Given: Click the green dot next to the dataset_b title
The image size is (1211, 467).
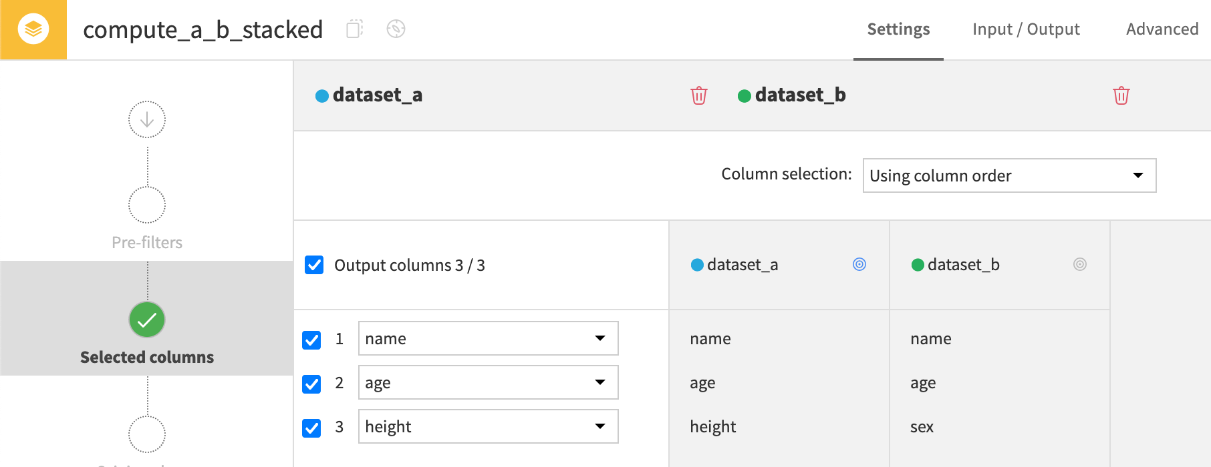Looking at the screenshot, I should (x=744, y=96).
